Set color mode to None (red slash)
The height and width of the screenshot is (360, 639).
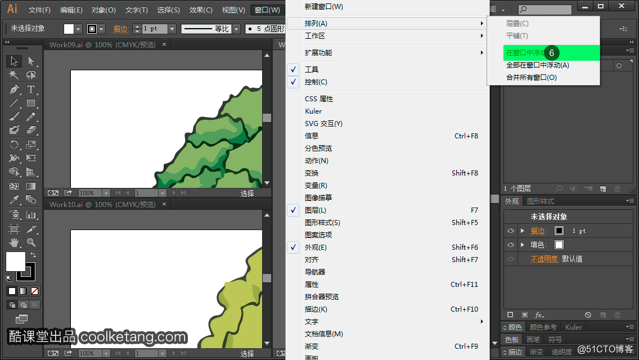[35, 291]
